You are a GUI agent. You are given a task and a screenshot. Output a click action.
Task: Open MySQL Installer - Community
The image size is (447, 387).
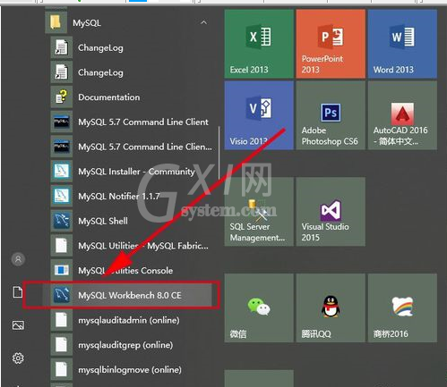click(136, 172)
